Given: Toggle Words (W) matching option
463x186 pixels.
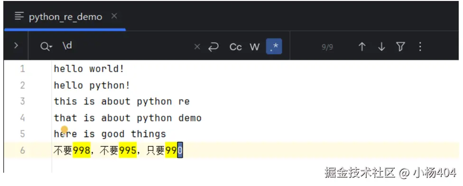Looking at the screenshot, I should 255,46.
